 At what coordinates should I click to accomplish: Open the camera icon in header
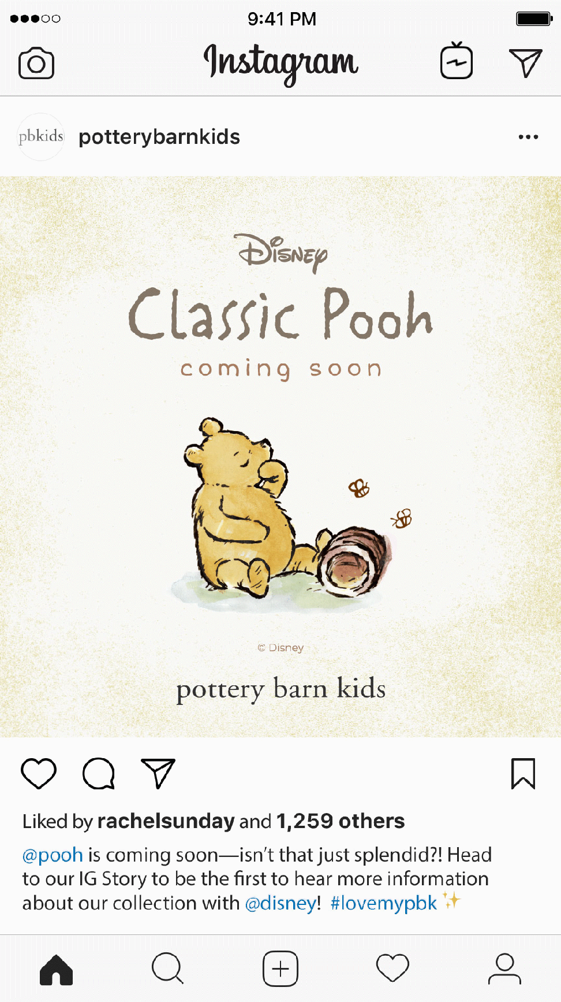(x=36, y=63)
